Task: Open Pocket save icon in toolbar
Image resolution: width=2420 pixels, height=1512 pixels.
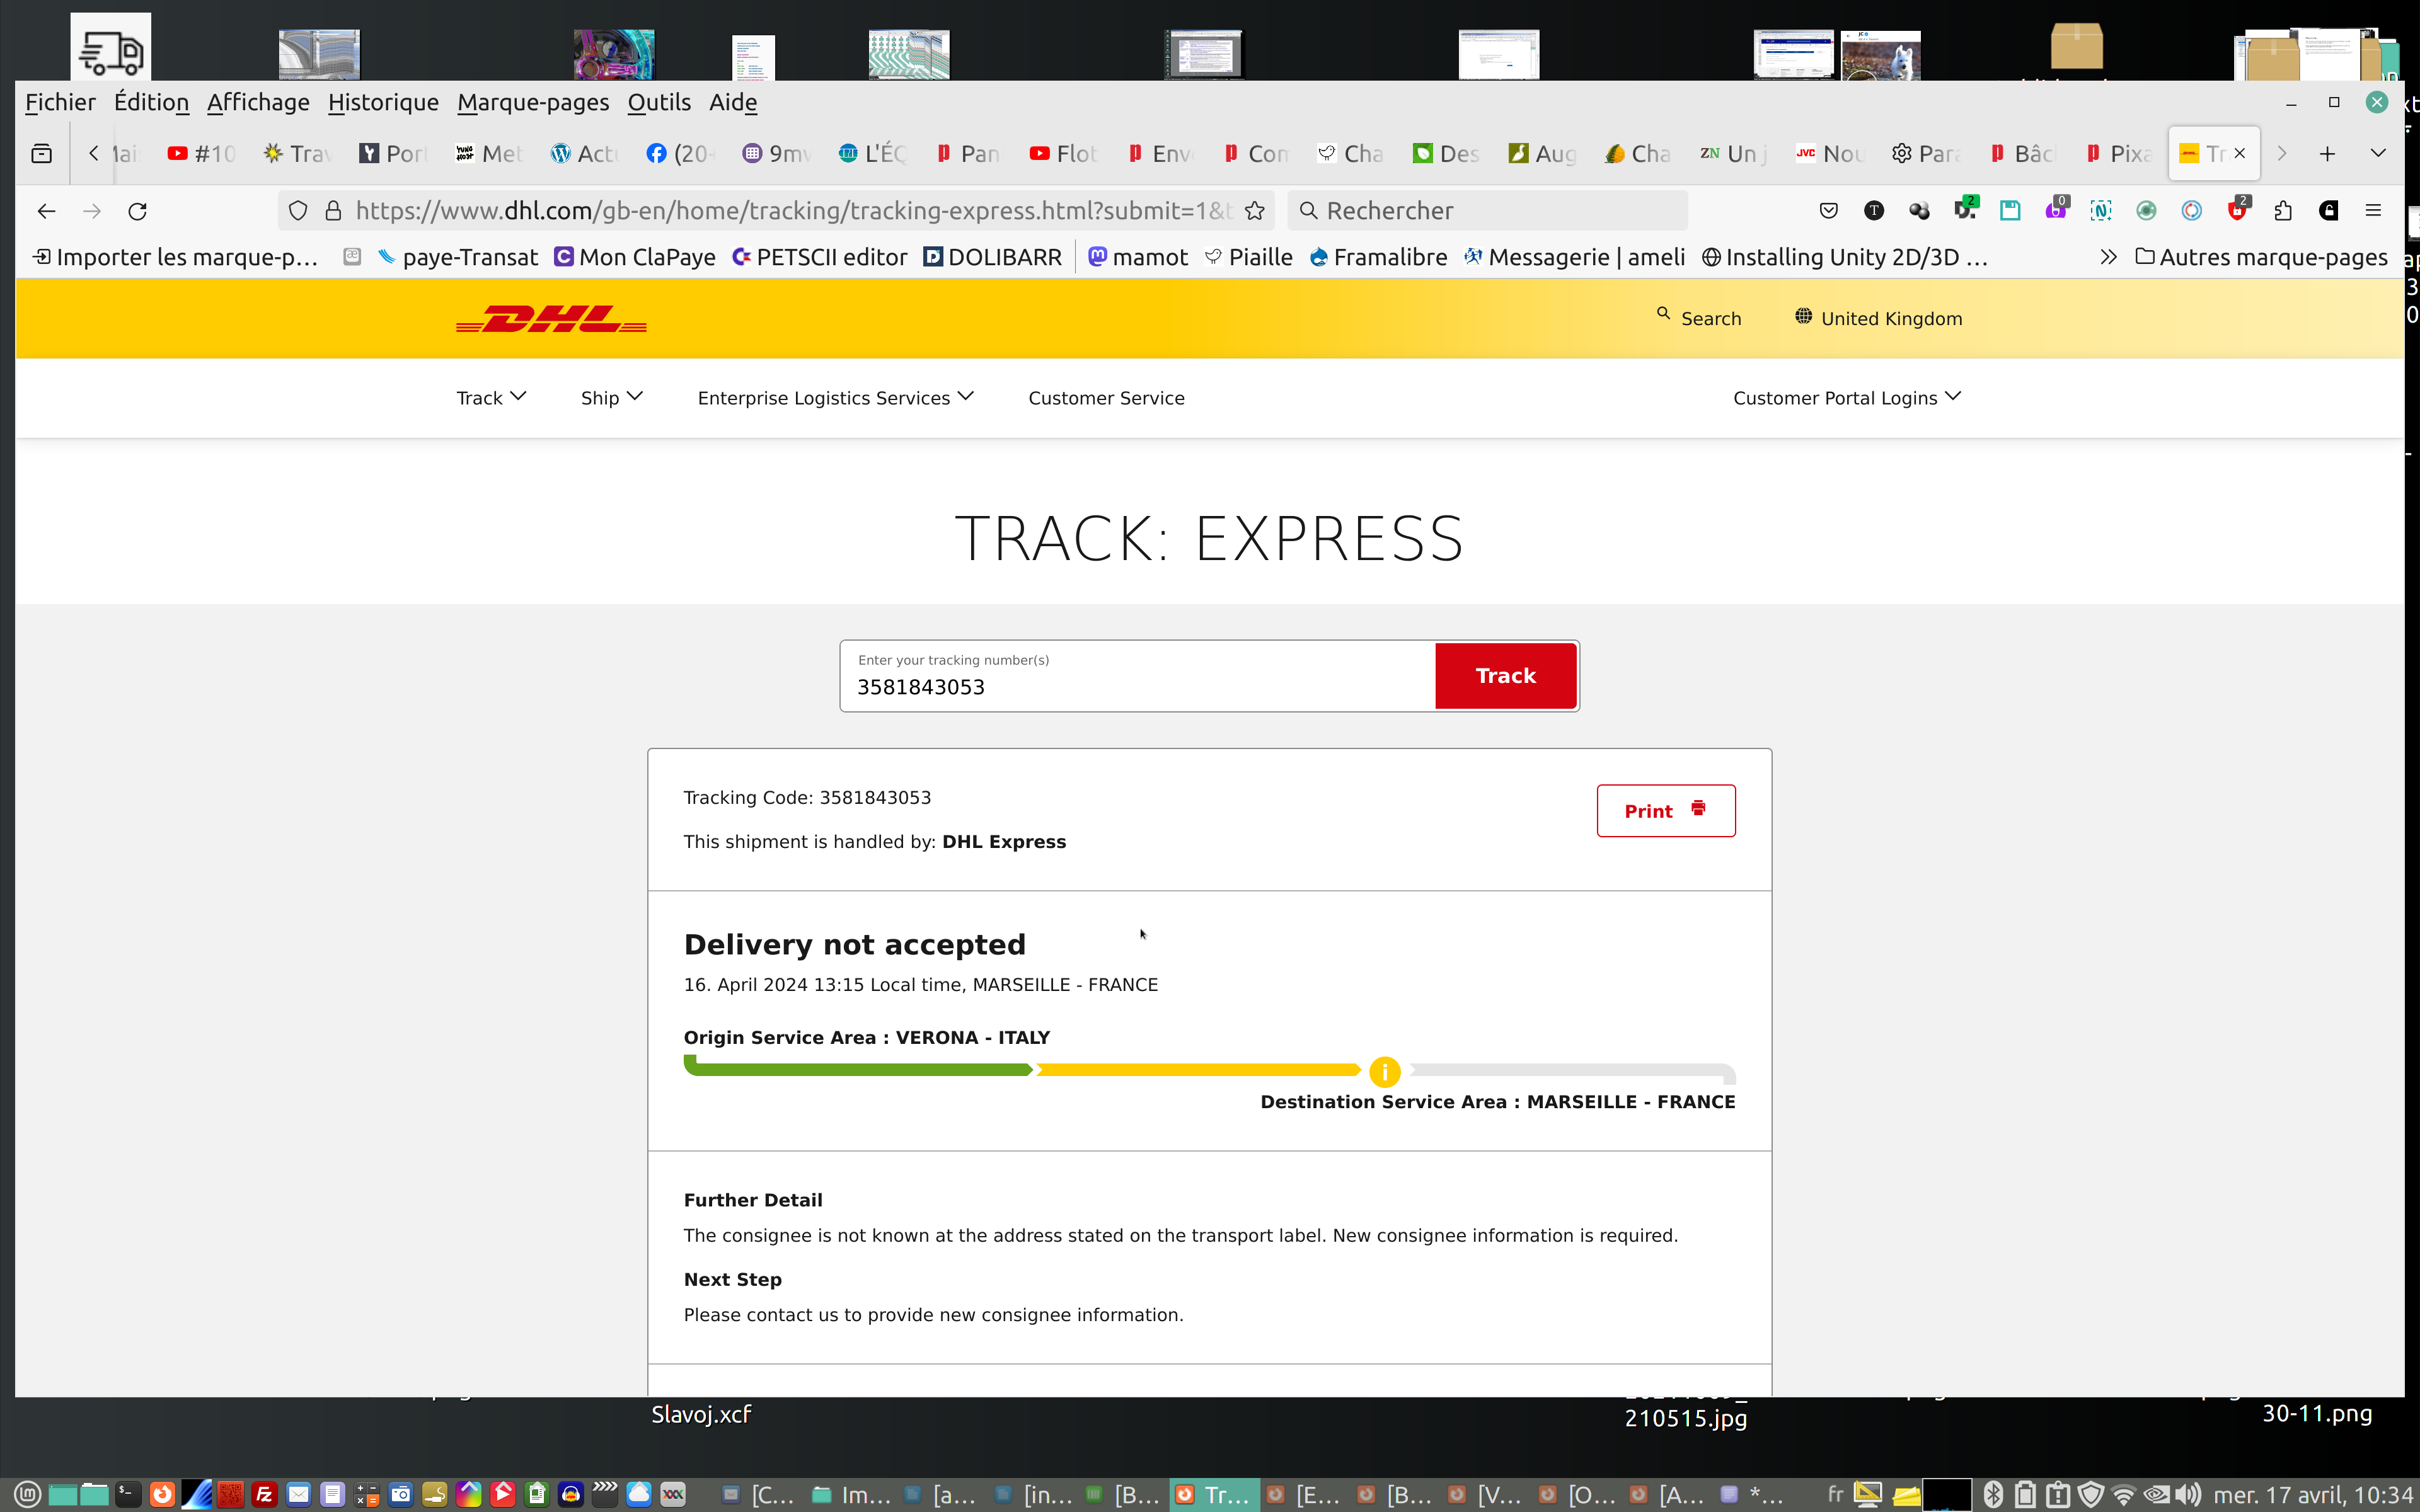Action: [1828, 211]
